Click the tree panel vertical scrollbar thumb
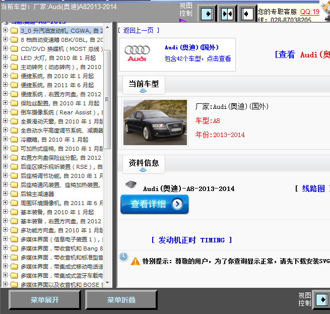The height and width of the screenshot is (314, 330). tap(107, 99)
